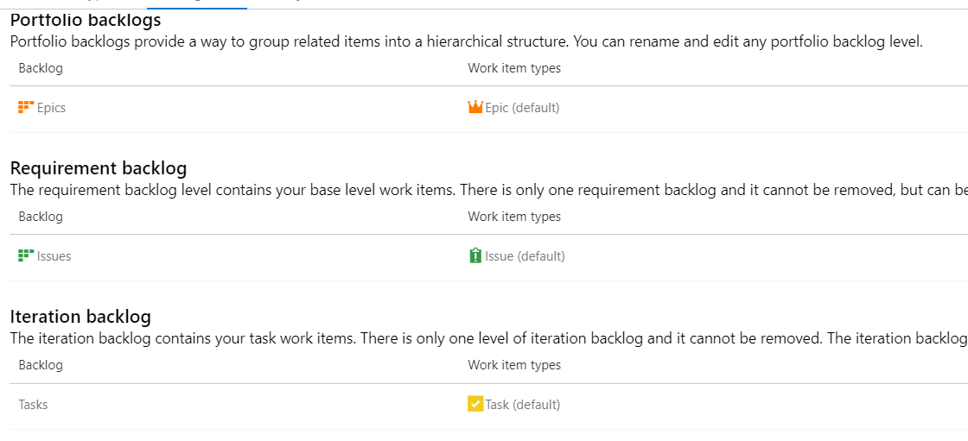This screenshot has width=968, height=441.
Task: Click Backlog column header under Iteration backlog
Action: tap(41, 364)
